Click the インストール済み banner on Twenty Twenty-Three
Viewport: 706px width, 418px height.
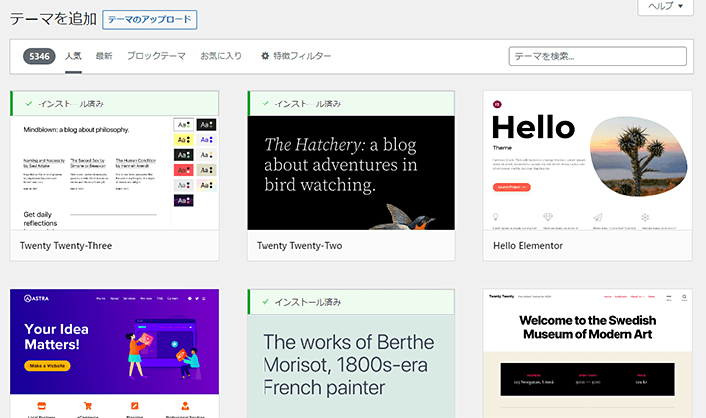coord(114,104)
